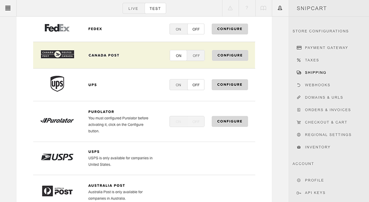The image size is (369, 202).
Task: Open Domains & URLs settings
Action: click(x=324, y=97)
